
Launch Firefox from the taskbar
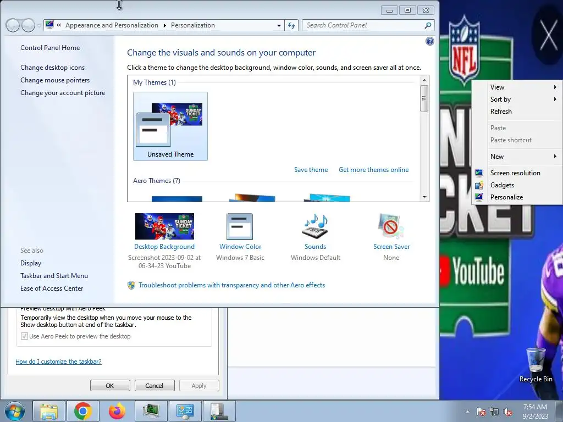pos(117,411)
